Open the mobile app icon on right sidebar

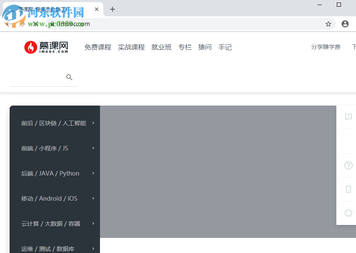tap(348, 189)
